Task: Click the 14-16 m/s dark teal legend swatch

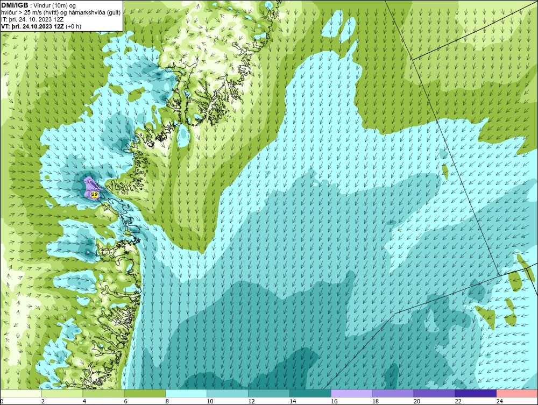Action: pos(310,393)
